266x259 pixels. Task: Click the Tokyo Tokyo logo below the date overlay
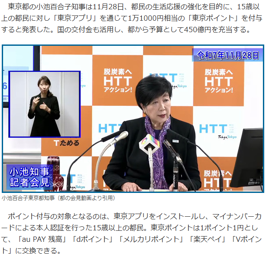click(228, 136)
